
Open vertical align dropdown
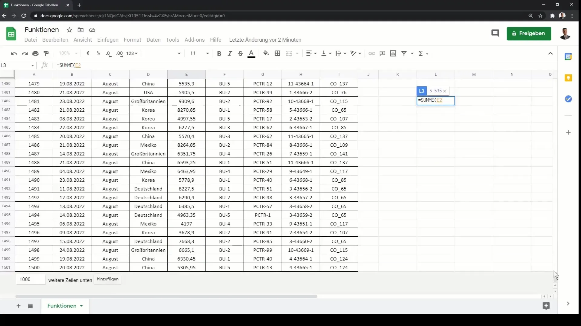coord(326,53)
